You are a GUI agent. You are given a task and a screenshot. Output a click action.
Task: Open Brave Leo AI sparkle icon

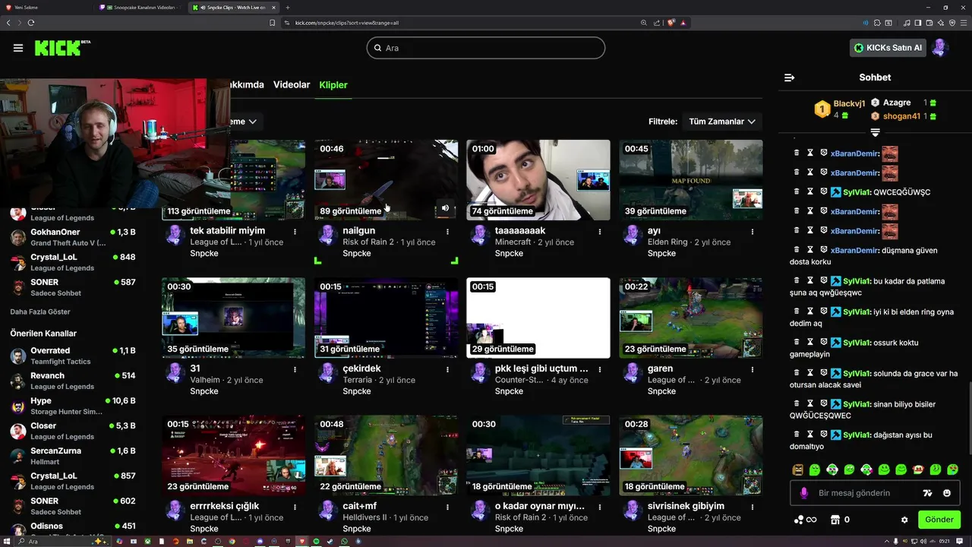[941, 23]
